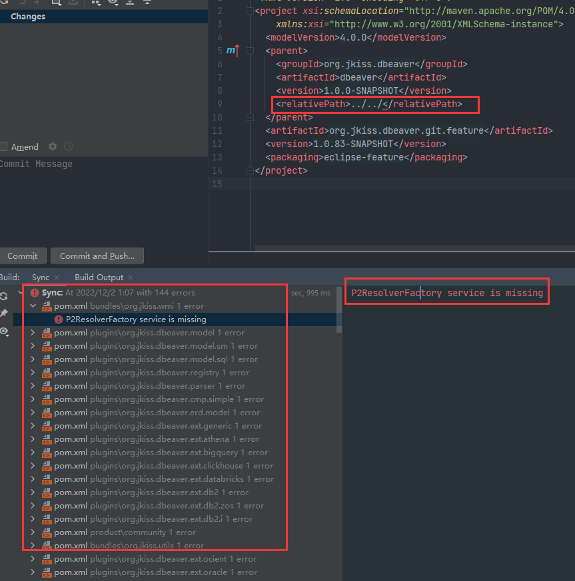The height and width of the screenshot is (581, 575).
Task: Select the Sync tab
Action: [40, 277]
